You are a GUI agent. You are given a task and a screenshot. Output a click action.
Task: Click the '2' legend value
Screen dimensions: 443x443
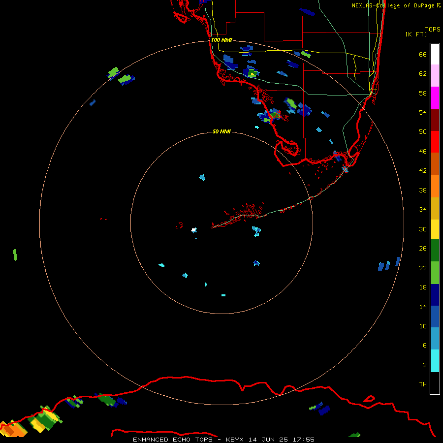pos(425,365)
